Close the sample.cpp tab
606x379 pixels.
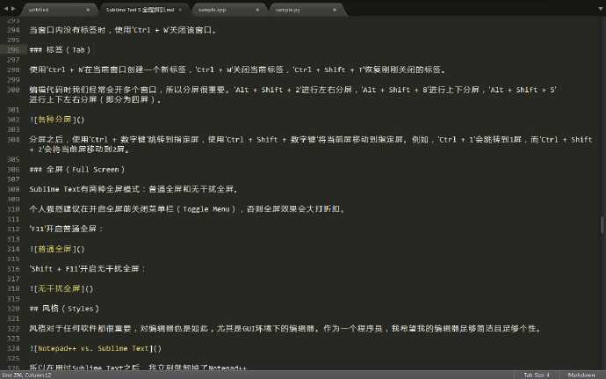(x=257, y=10)
